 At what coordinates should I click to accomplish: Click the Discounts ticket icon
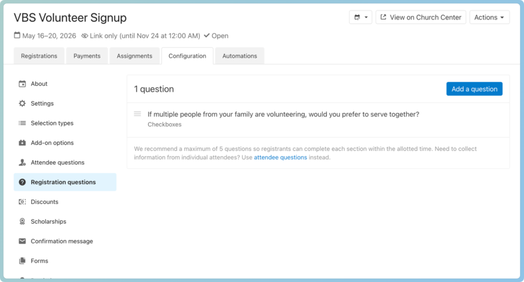22,202
